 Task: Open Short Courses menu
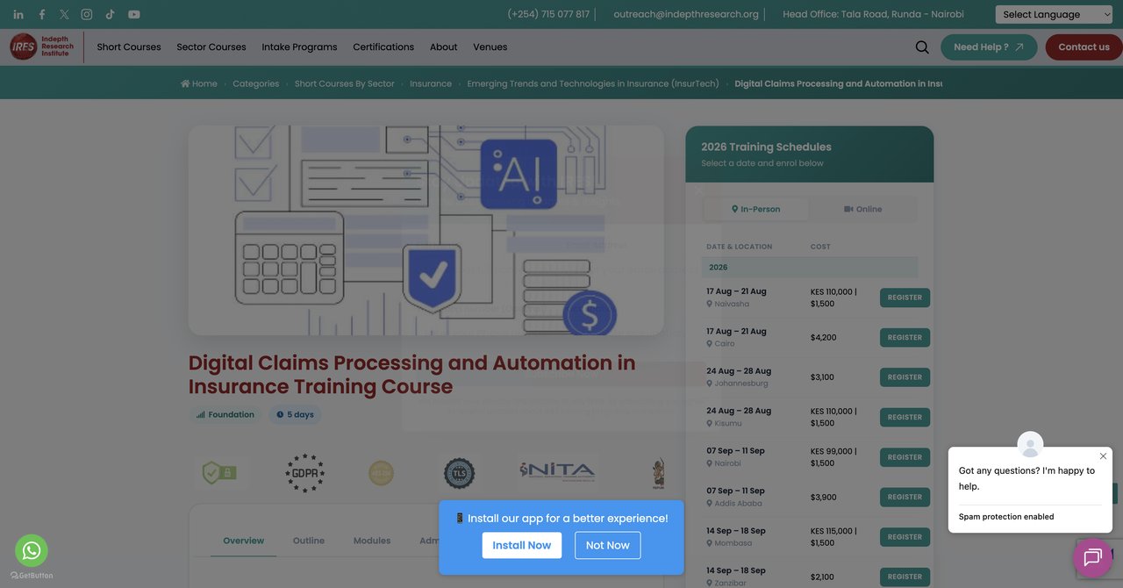[129, 47]
